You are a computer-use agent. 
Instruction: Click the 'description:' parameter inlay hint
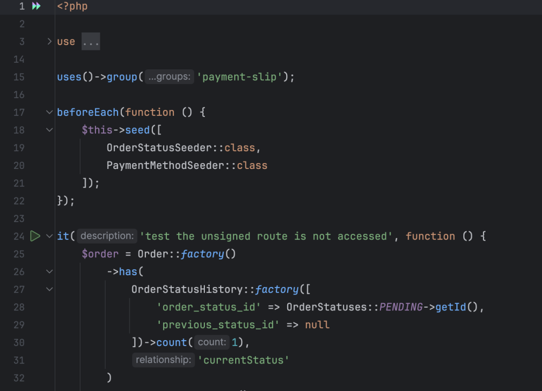tap(107, 236)
